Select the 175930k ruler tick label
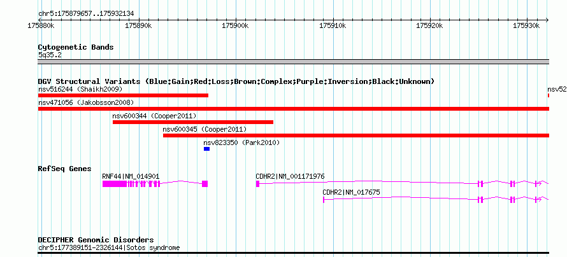The width and height of the screenshot is (567, 257). (x=527, y=25)
